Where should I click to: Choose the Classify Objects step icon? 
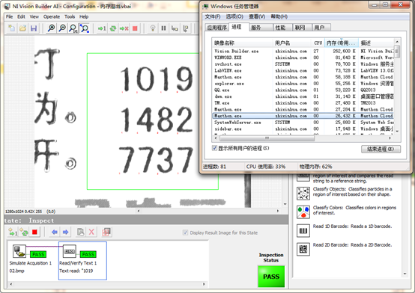303,193
